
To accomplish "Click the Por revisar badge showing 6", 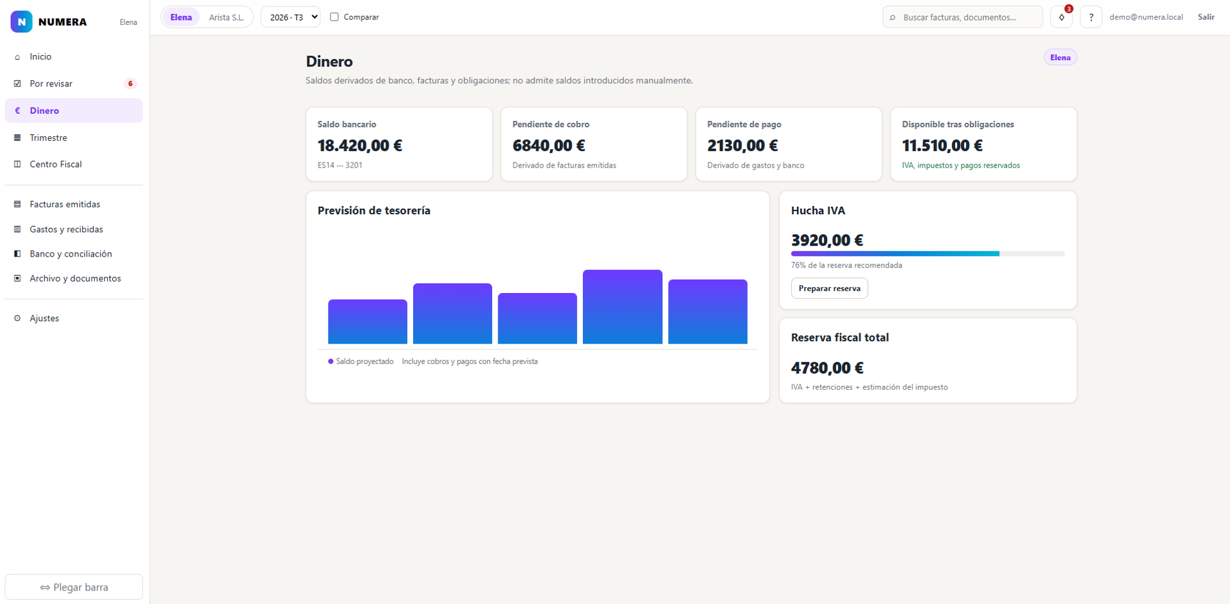I will coord(131,84).
